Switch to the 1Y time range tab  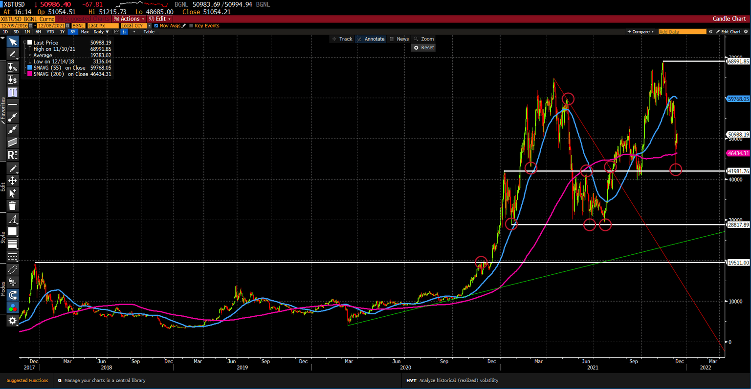tap(62, 32)
